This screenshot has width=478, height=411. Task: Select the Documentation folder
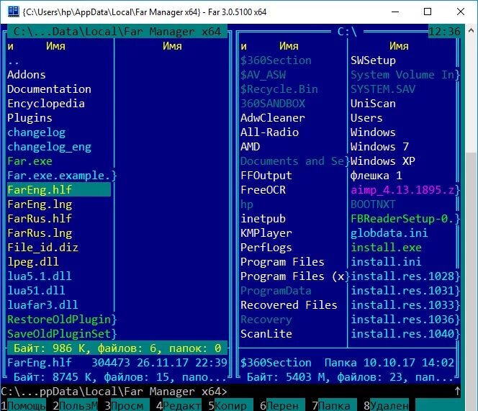pos(49,89)
